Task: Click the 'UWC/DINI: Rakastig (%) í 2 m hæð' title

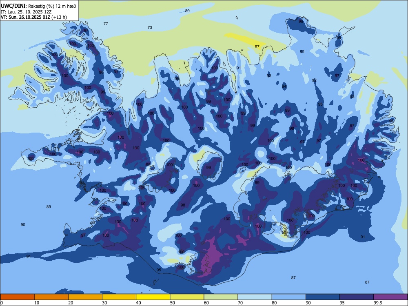Action: click(x=38, y=6)
